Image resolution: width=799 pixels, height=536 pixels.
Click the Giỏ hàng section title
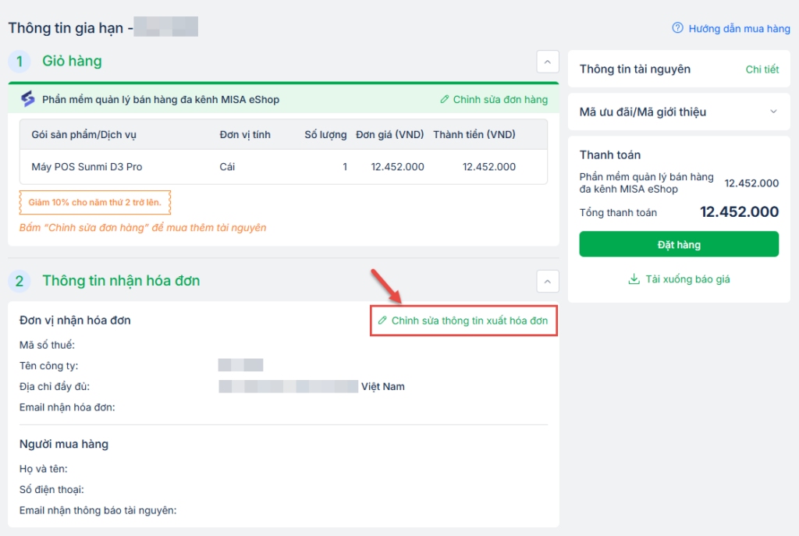coord(72,61)
